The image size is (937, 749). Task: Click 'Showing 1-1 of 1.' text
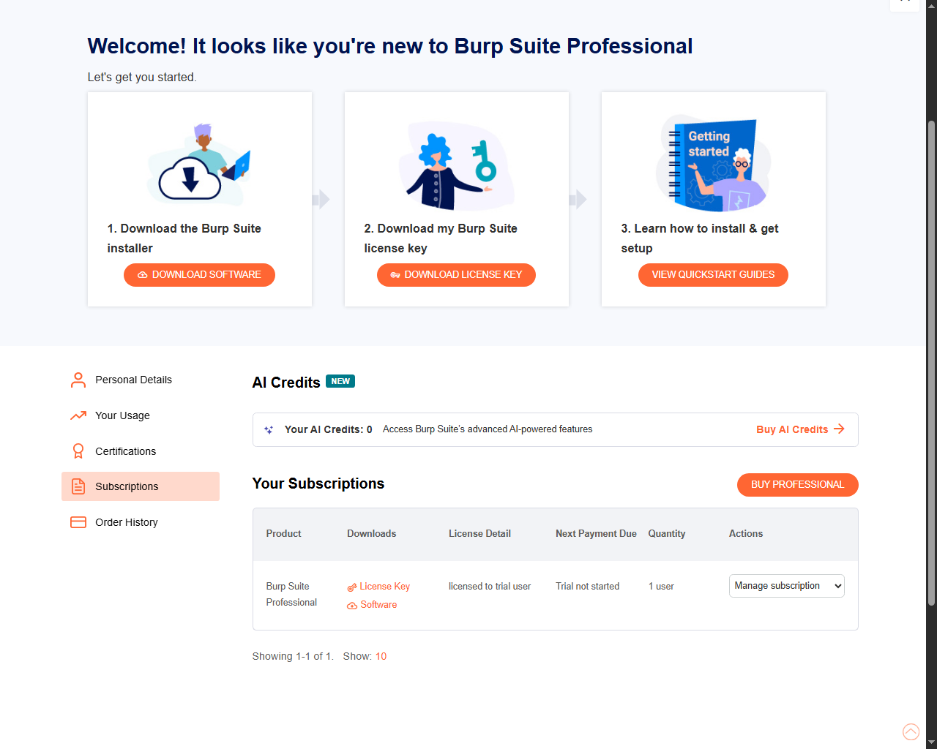pos(293,656)
